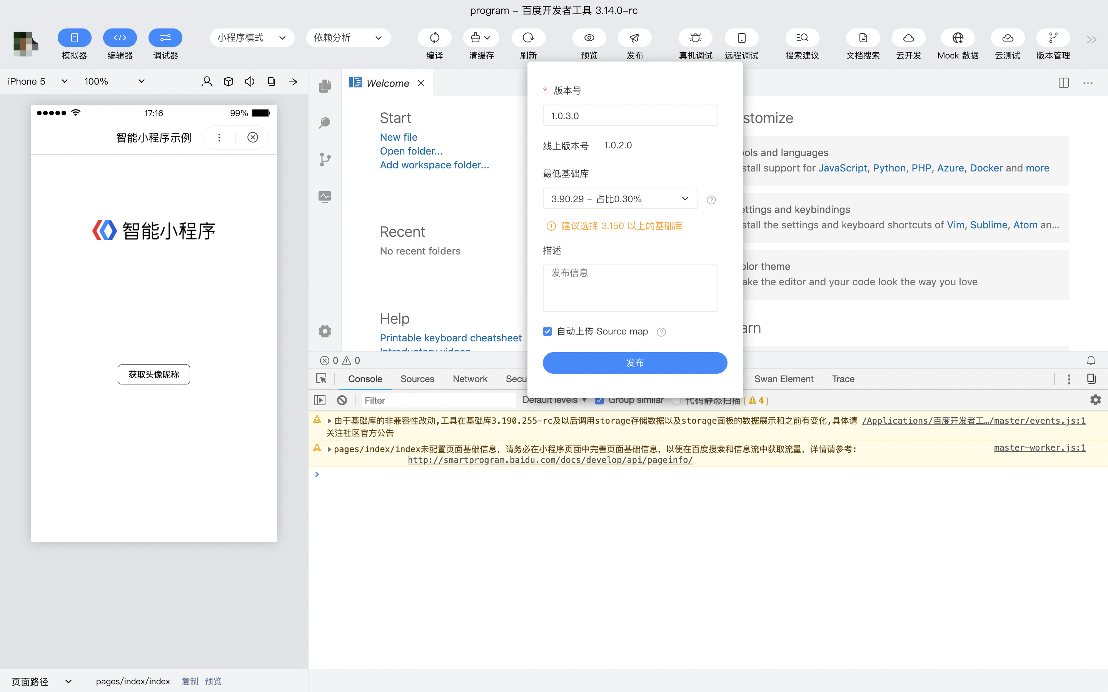Open the editor settings gear icon
Viewport: 1108px width, 692px height.
tap(325, 331)
